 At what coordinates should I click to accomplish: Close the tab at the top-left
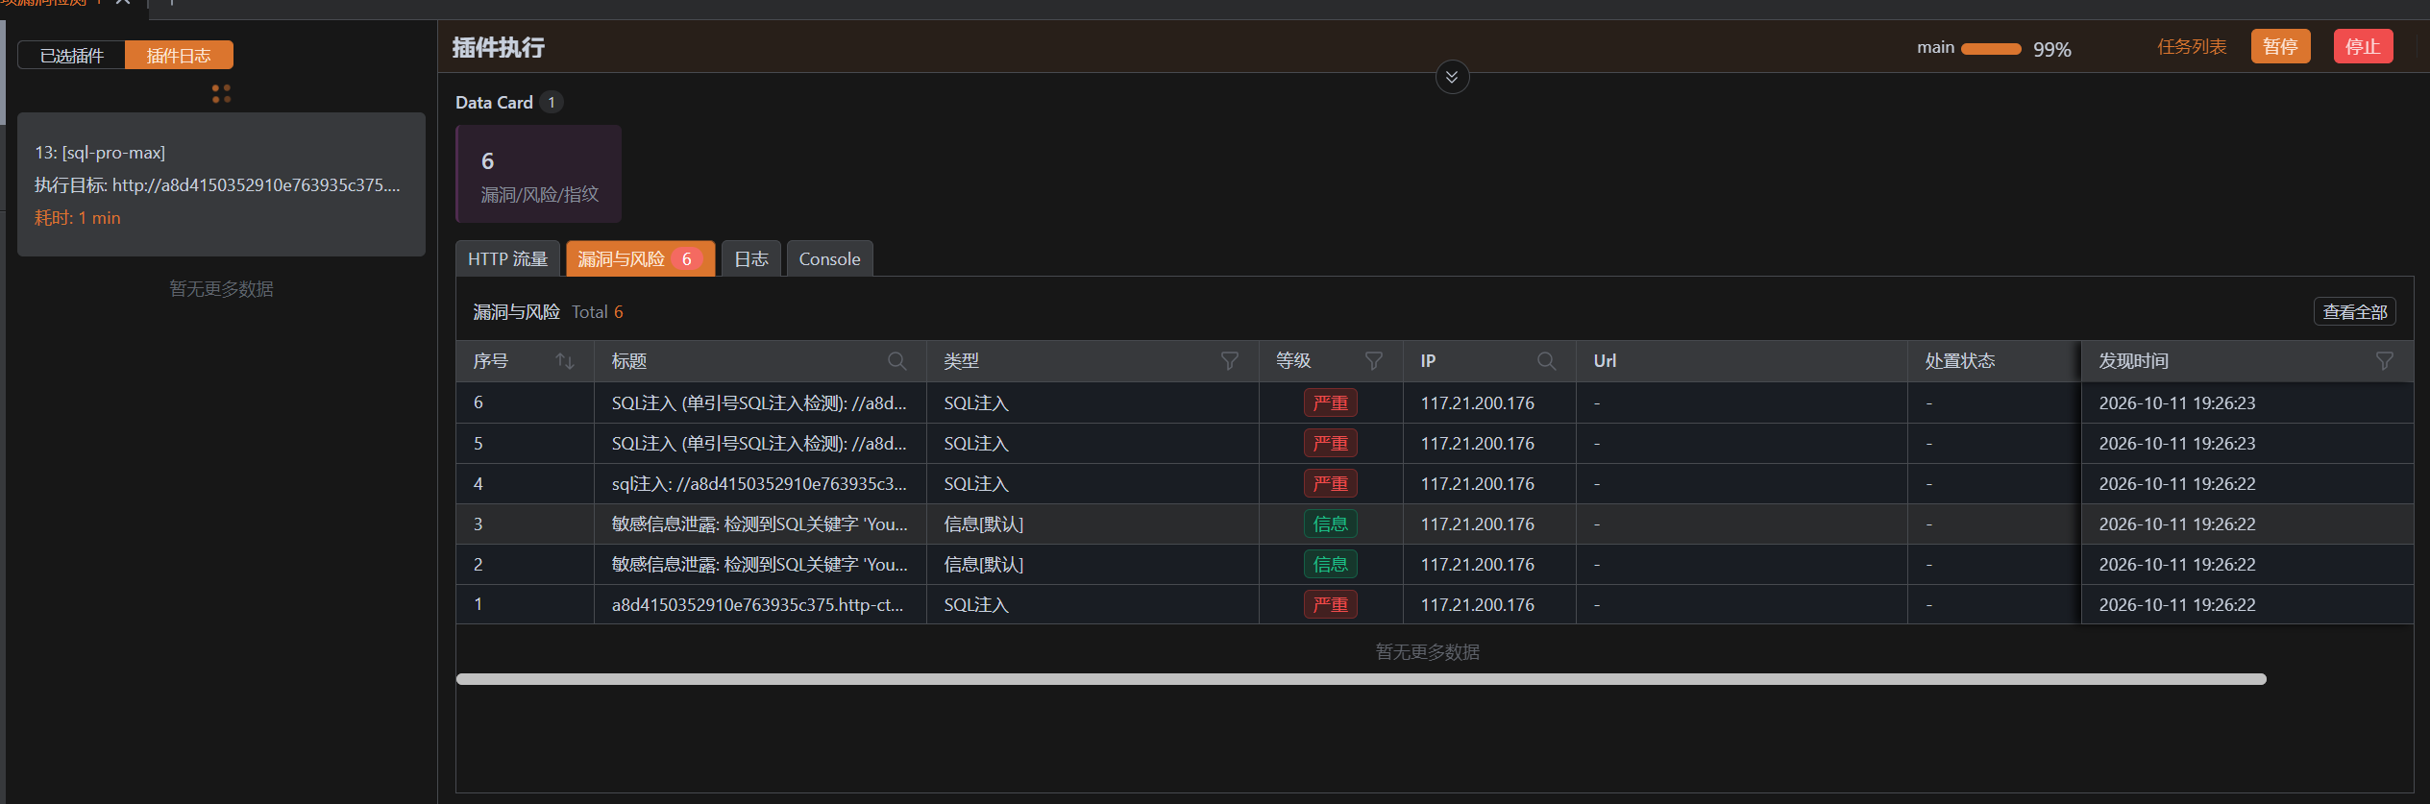point(123,3)
